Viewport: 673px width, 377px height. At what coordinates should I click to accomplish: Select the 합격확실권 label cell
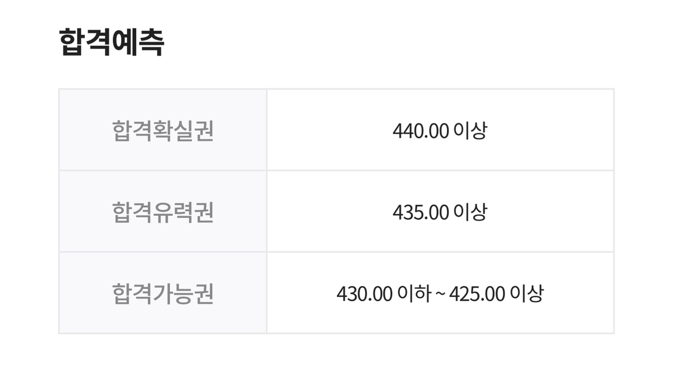click(163, 130)
